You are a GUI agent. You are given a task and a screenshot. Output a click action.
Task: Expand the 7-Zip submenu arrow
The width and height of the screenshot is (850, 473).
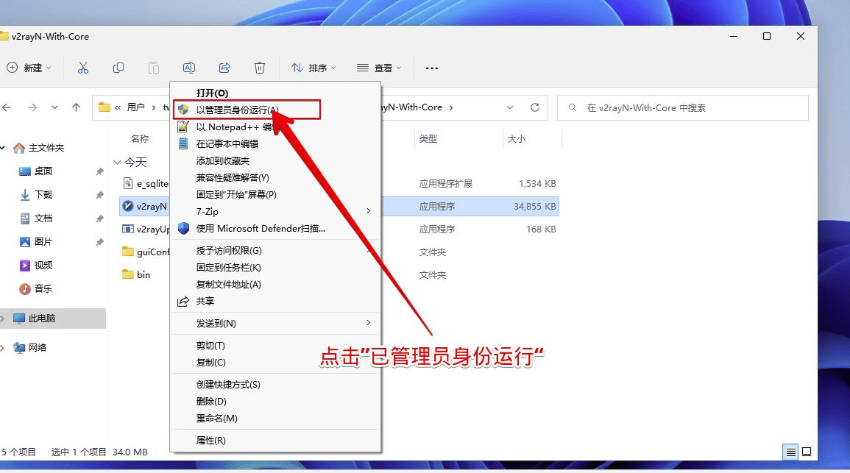pyautogui.click(x=369, y=211)
